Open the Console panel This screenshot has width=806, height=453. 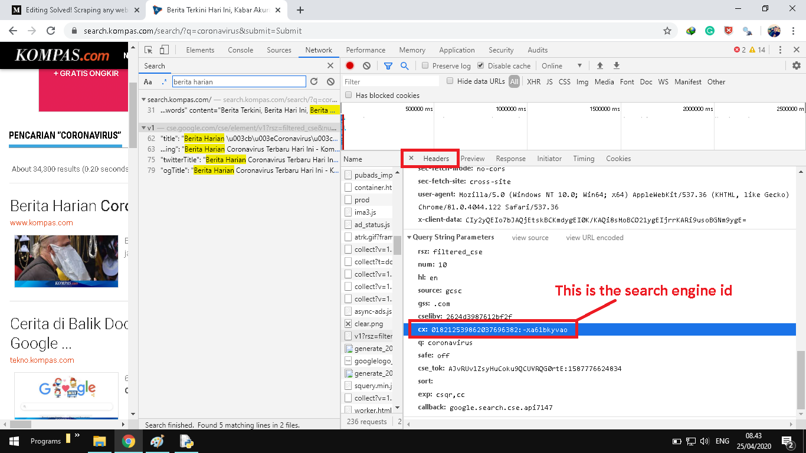tap(240, 50)
